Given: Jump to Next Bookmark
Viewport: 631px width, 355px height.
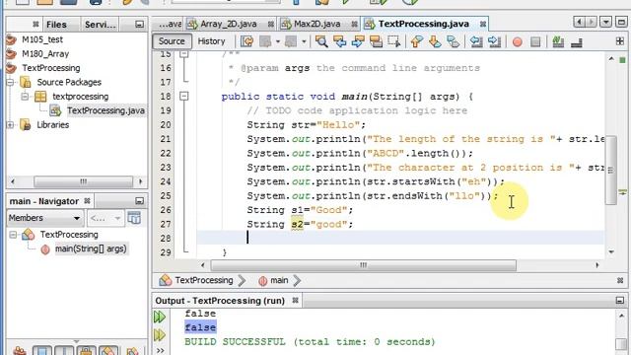Looking at the screenshot, I should pos(435,41).
